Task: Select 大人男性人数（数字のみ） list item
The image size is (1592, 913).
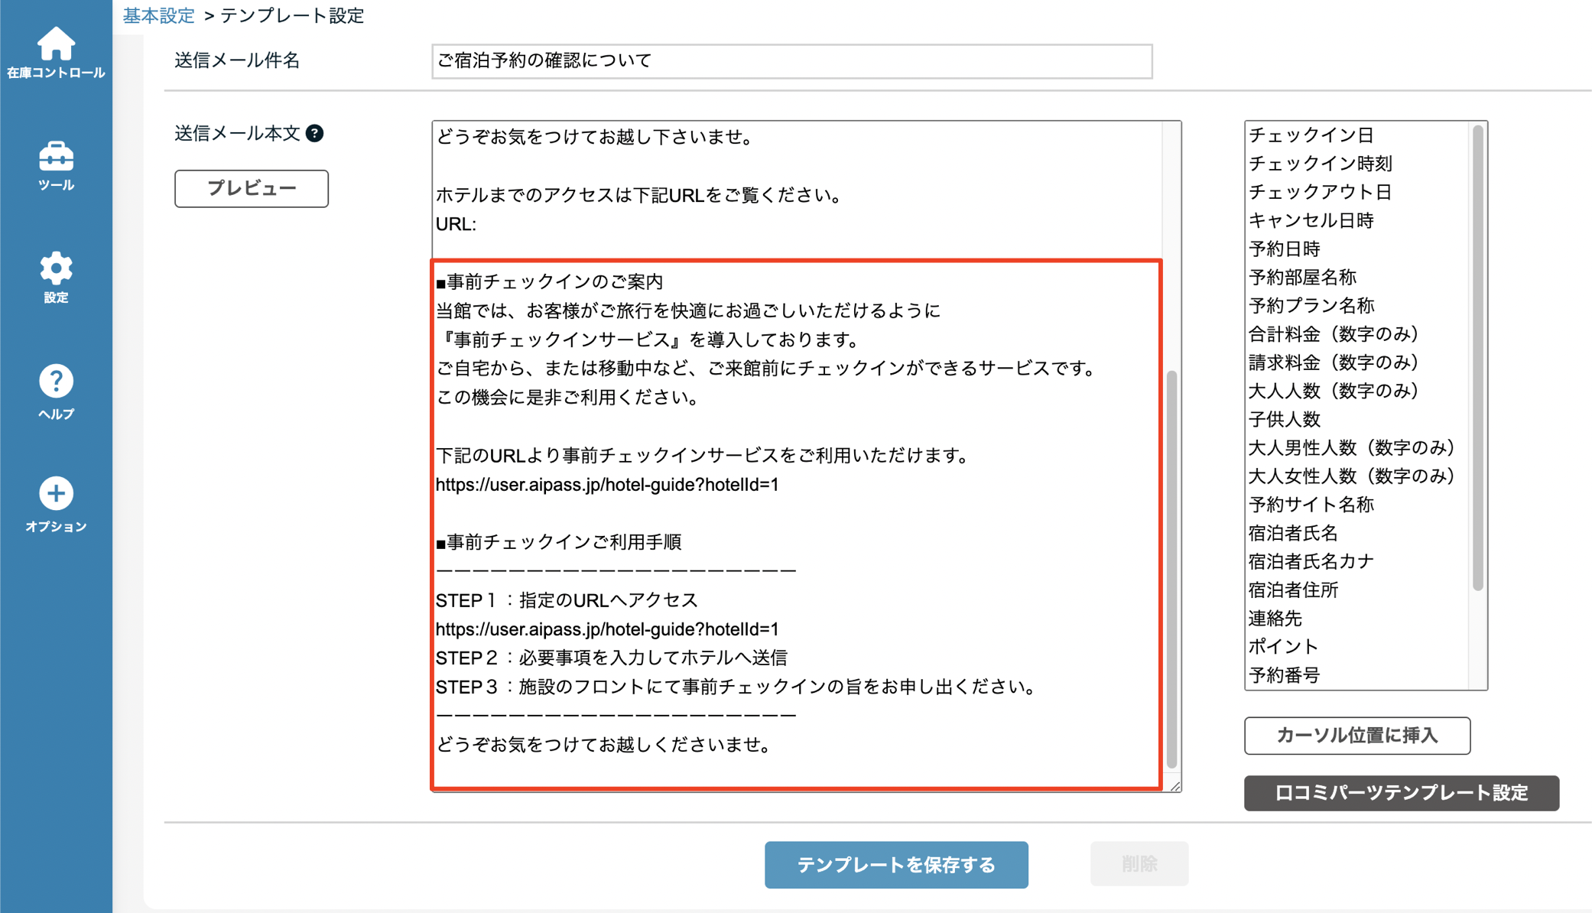Action: pyautogui.click(x=1357, y=447)
